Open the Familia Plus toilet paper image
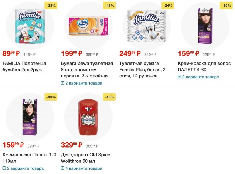The height and width of the screenshot is (174, 235). pos(147,26)
